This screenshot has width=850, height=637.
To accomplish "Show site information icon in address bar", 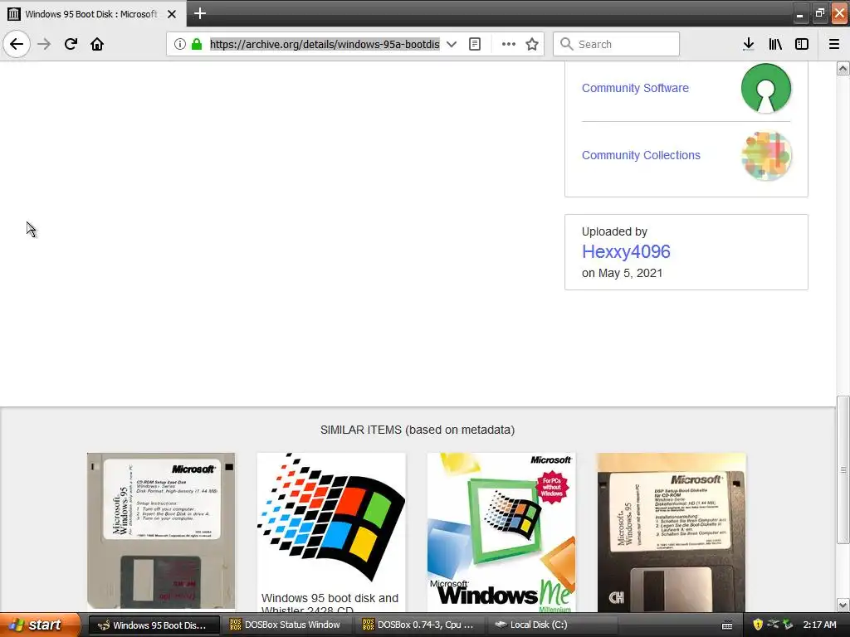I will coord(180,44).
